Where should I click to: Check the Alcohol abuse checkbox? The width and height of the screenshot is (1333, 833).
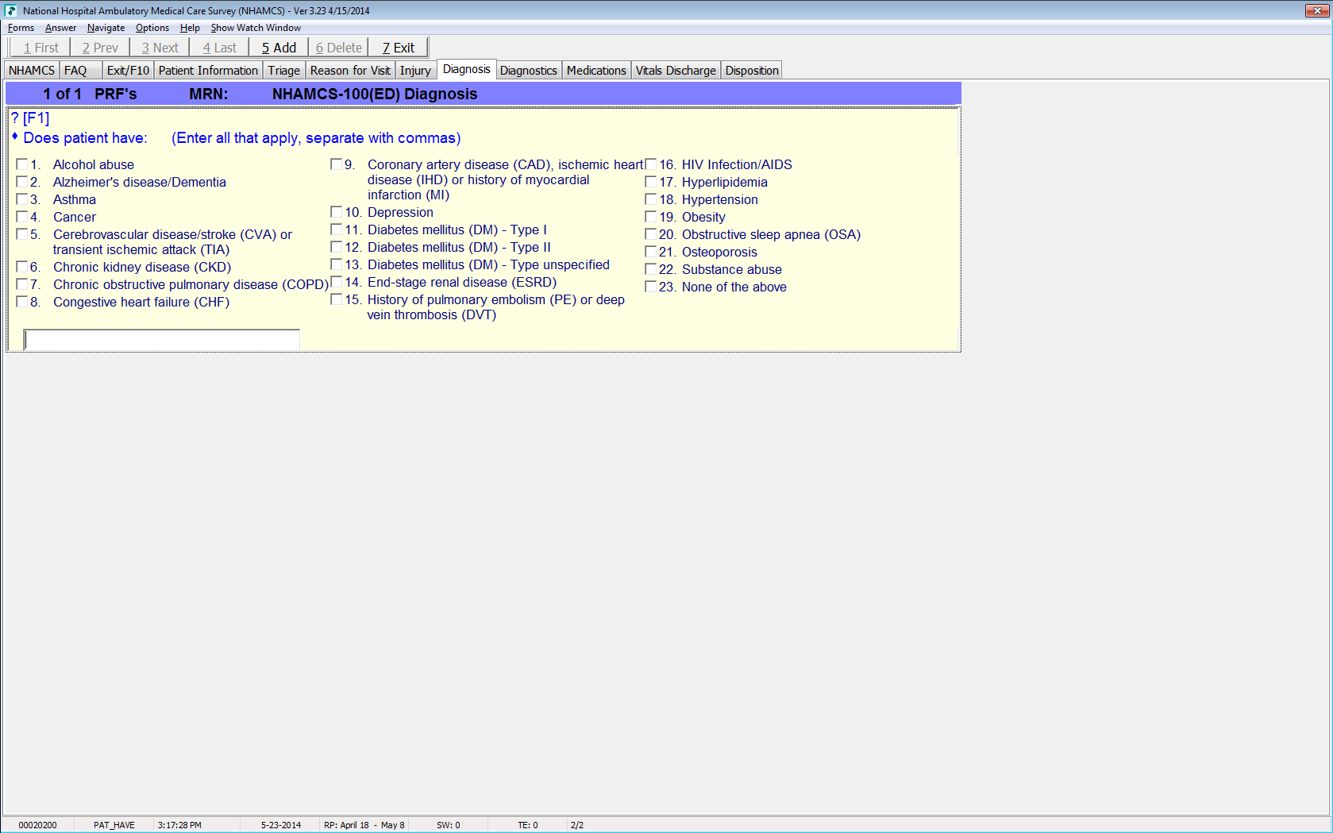pyautogui.click(x=22, y=164)
